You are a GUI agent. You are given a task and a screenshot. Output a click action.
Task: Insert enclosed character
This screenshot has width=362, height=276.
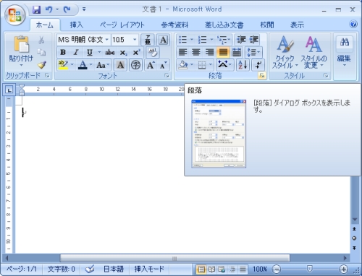point(135,65)
